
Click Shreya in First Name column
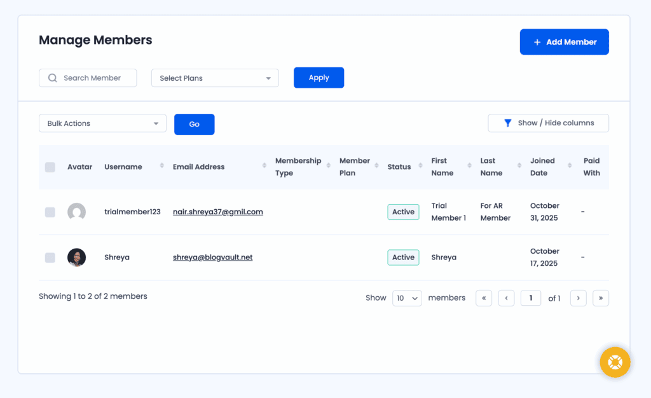pyautogui.click(x=444, y=257)
